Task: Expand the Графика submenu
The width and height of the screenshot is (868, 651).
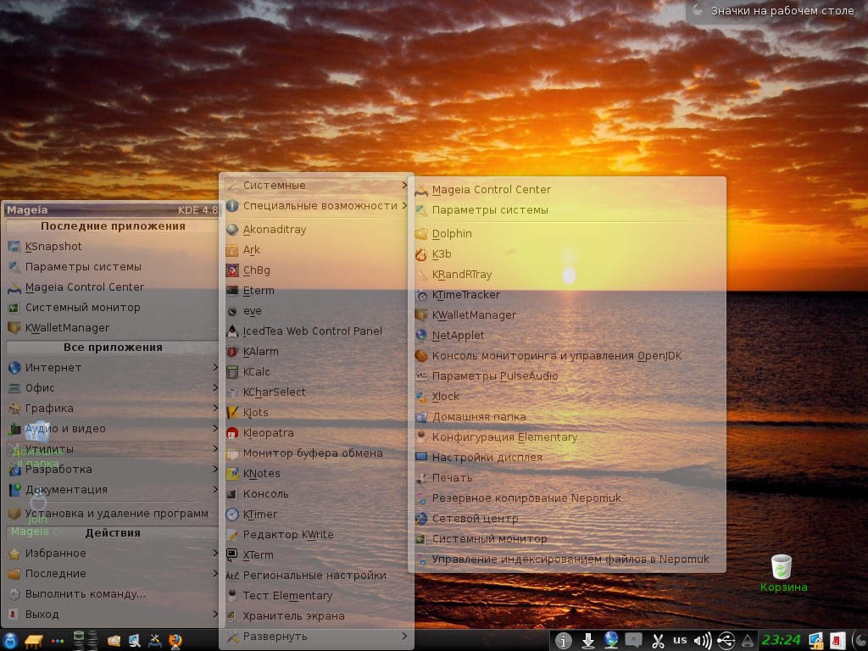Action: [111, 409]
